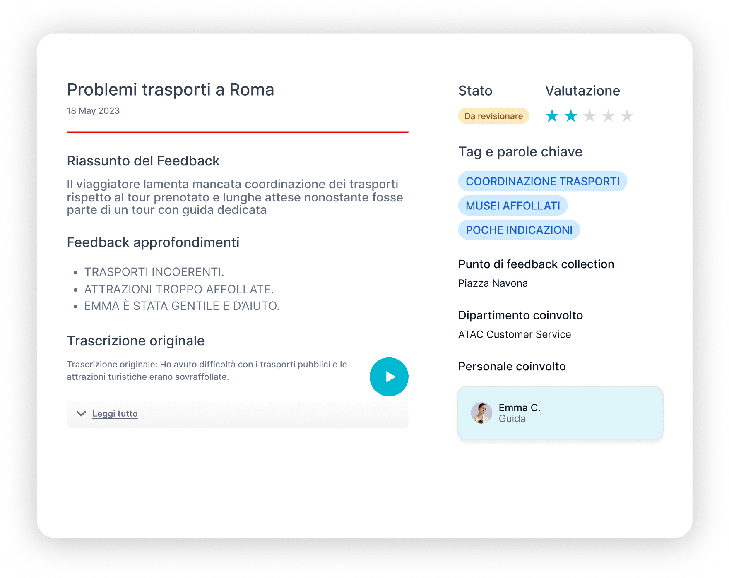Open the Leggi tutto link

tap(115, 413)
